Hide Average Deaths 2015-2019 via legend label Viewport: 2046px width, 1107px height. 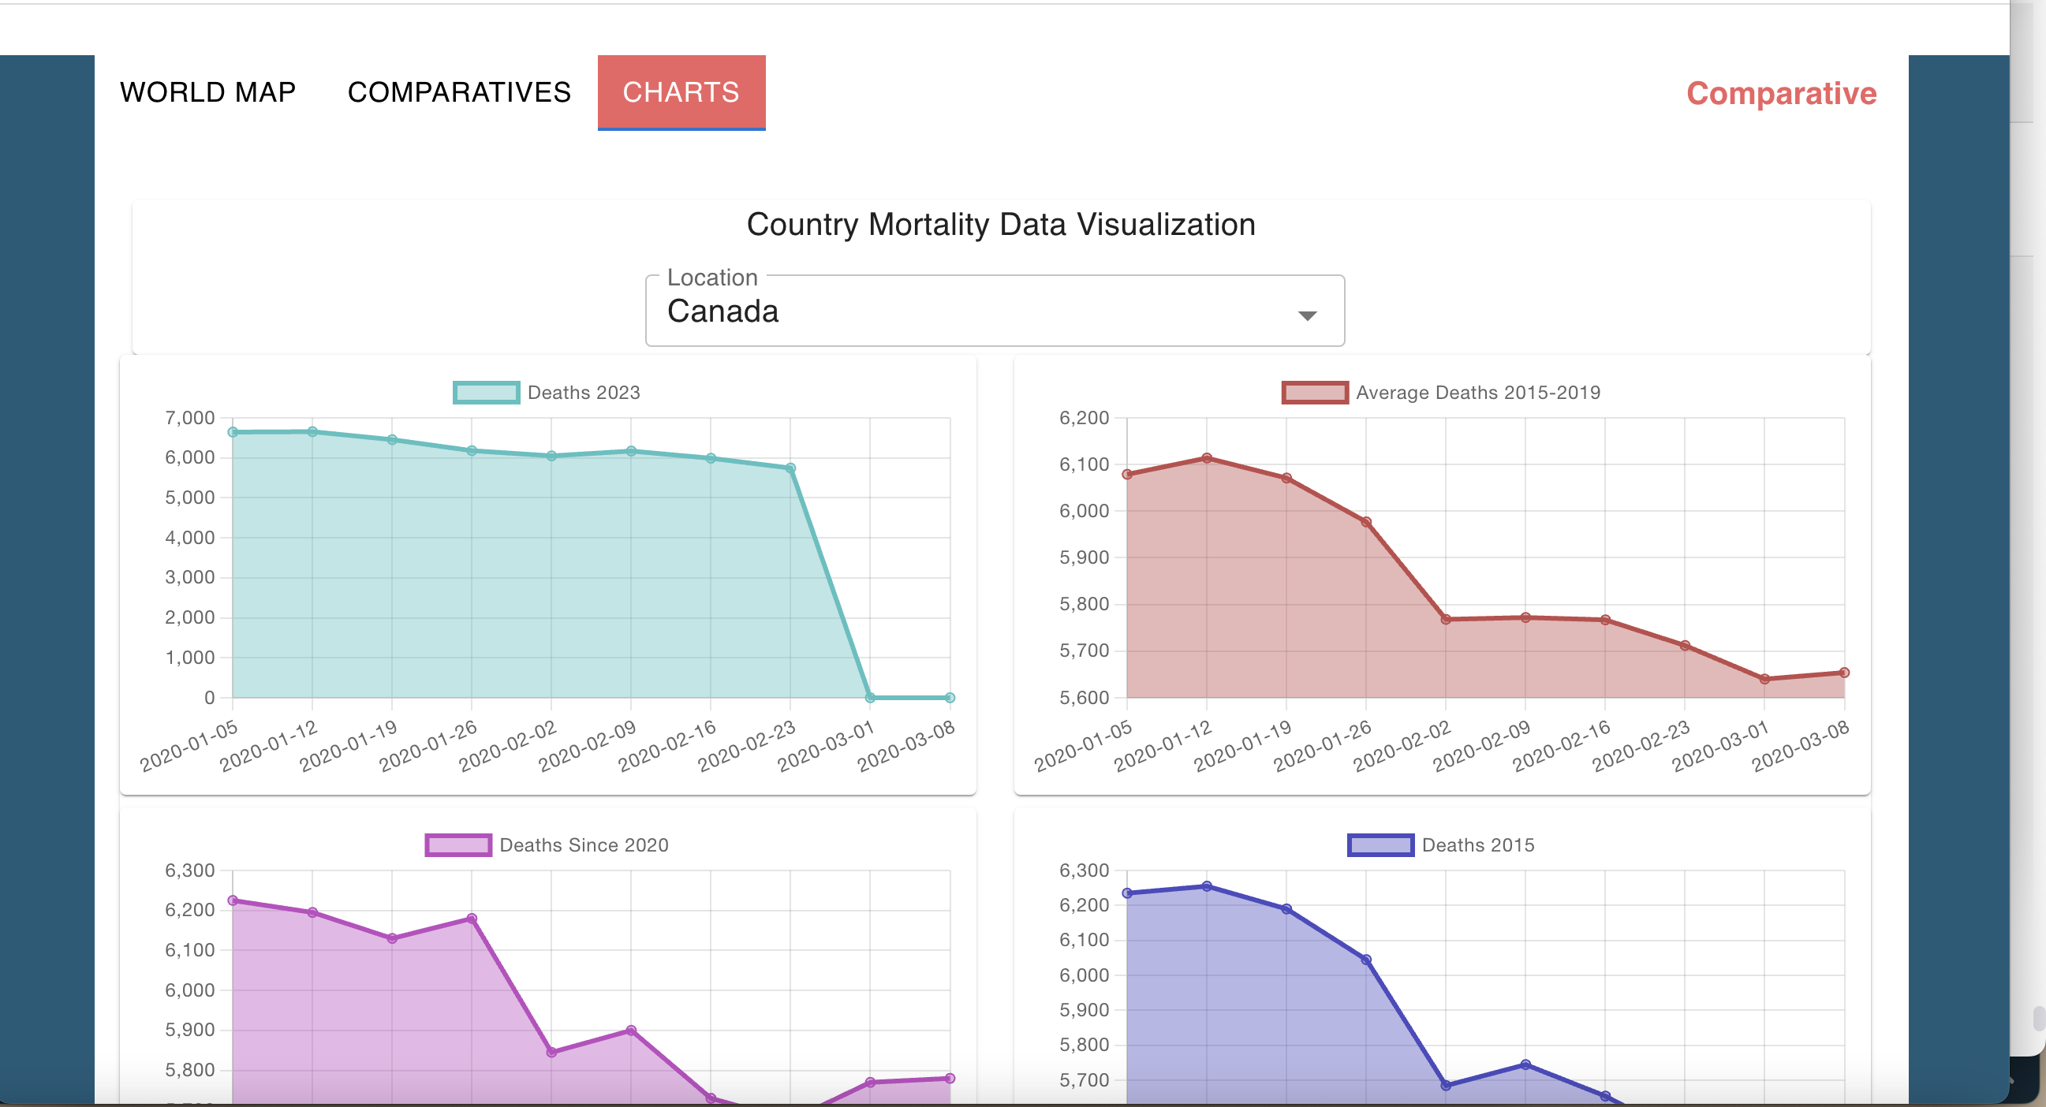tap(1477, 393)
